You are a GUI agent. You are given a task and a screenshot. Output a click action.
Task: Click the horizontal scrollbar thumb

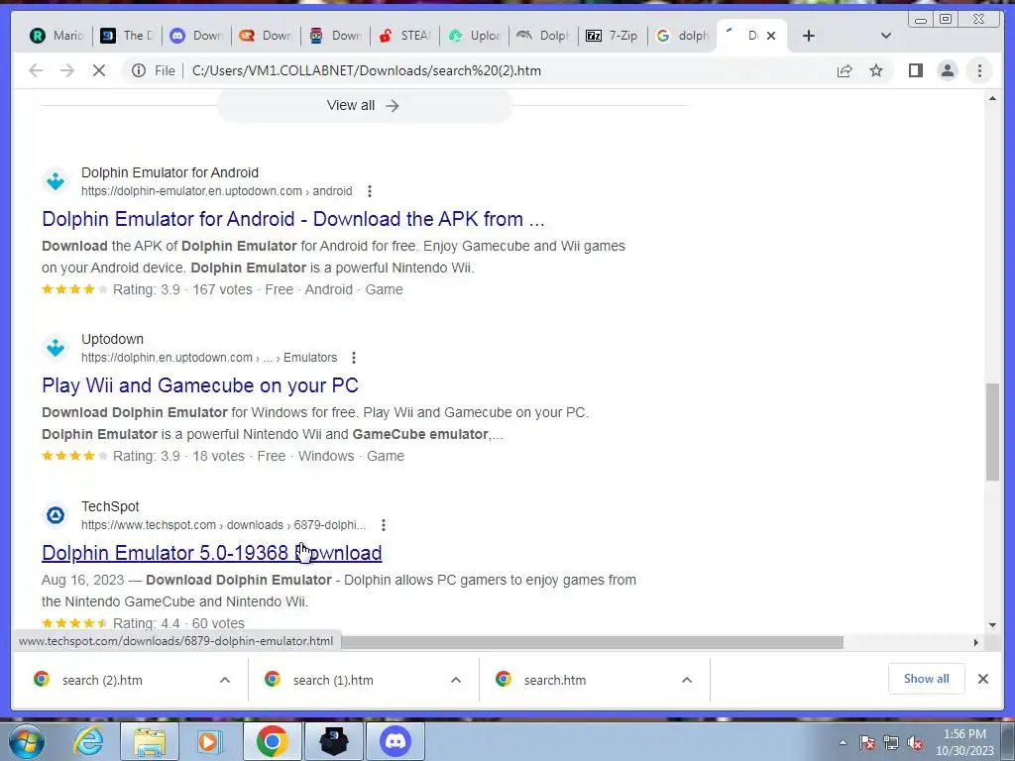tap(593, 642)
